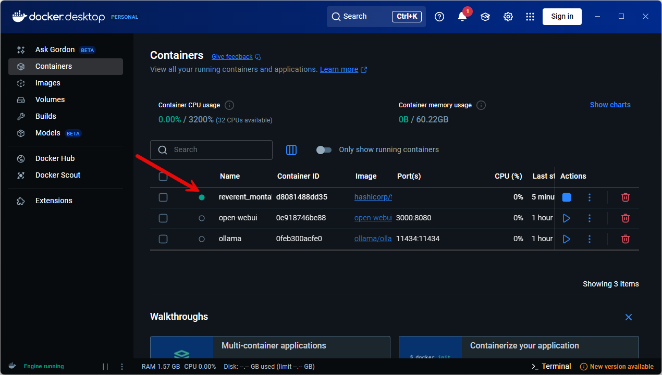Delete the ollama container
The image size is (662, 375).
[x=626, y=239]
